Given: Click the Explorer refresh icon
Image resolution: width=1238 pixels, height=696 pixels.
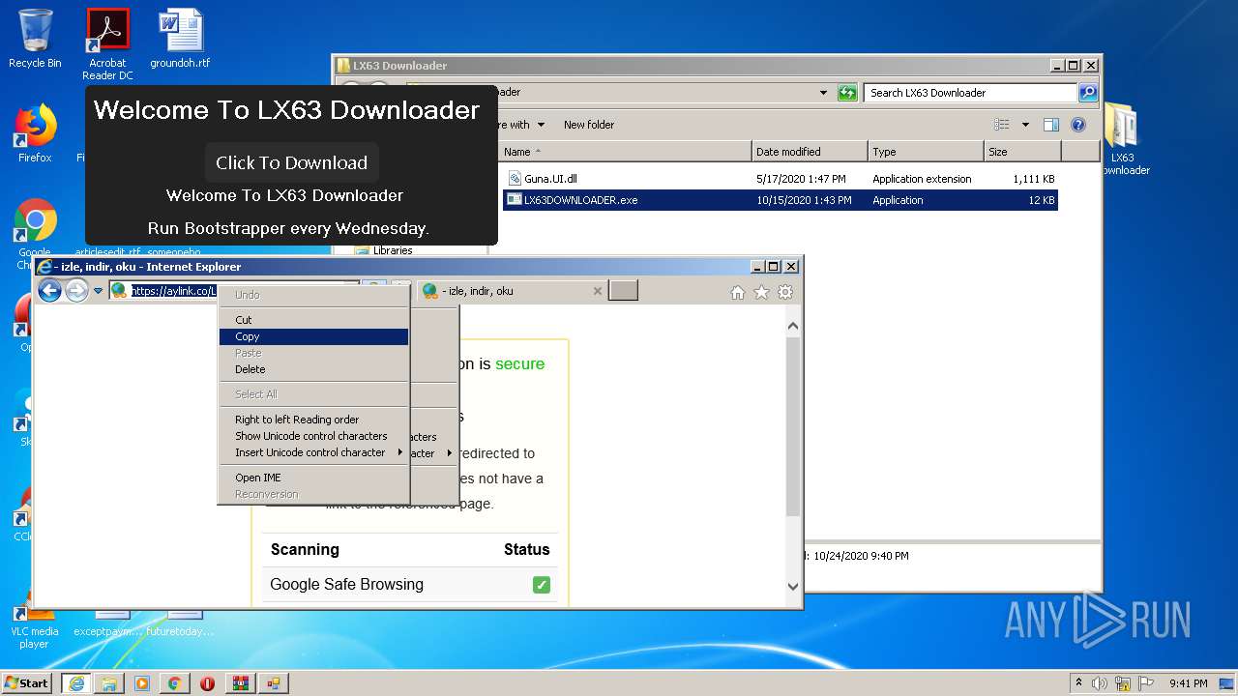Looking at the screenshot, I should pos(847,93).
